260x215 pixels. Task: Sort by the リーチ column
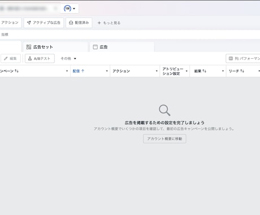pos(236,71)
